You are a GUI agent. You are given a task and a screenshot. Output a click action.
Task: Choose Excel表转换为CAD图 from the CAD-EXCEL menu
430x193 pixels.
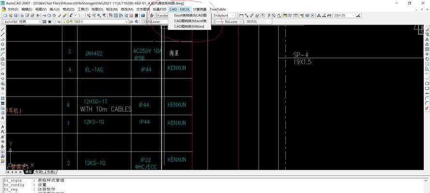[190, 15]
